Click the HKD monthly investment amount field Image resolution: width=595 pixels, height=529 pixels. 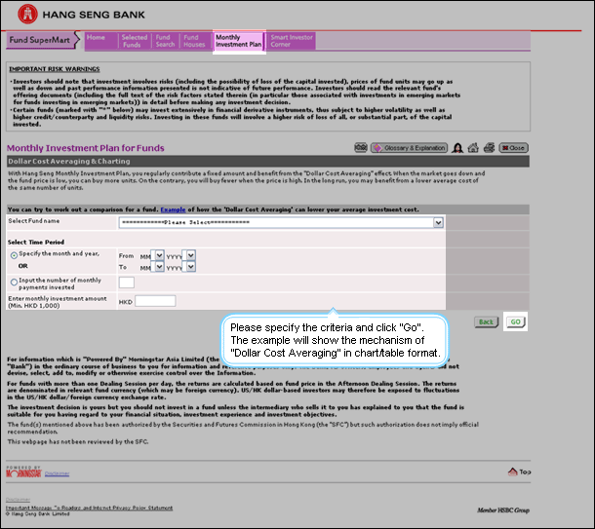[x=155, y=301]
